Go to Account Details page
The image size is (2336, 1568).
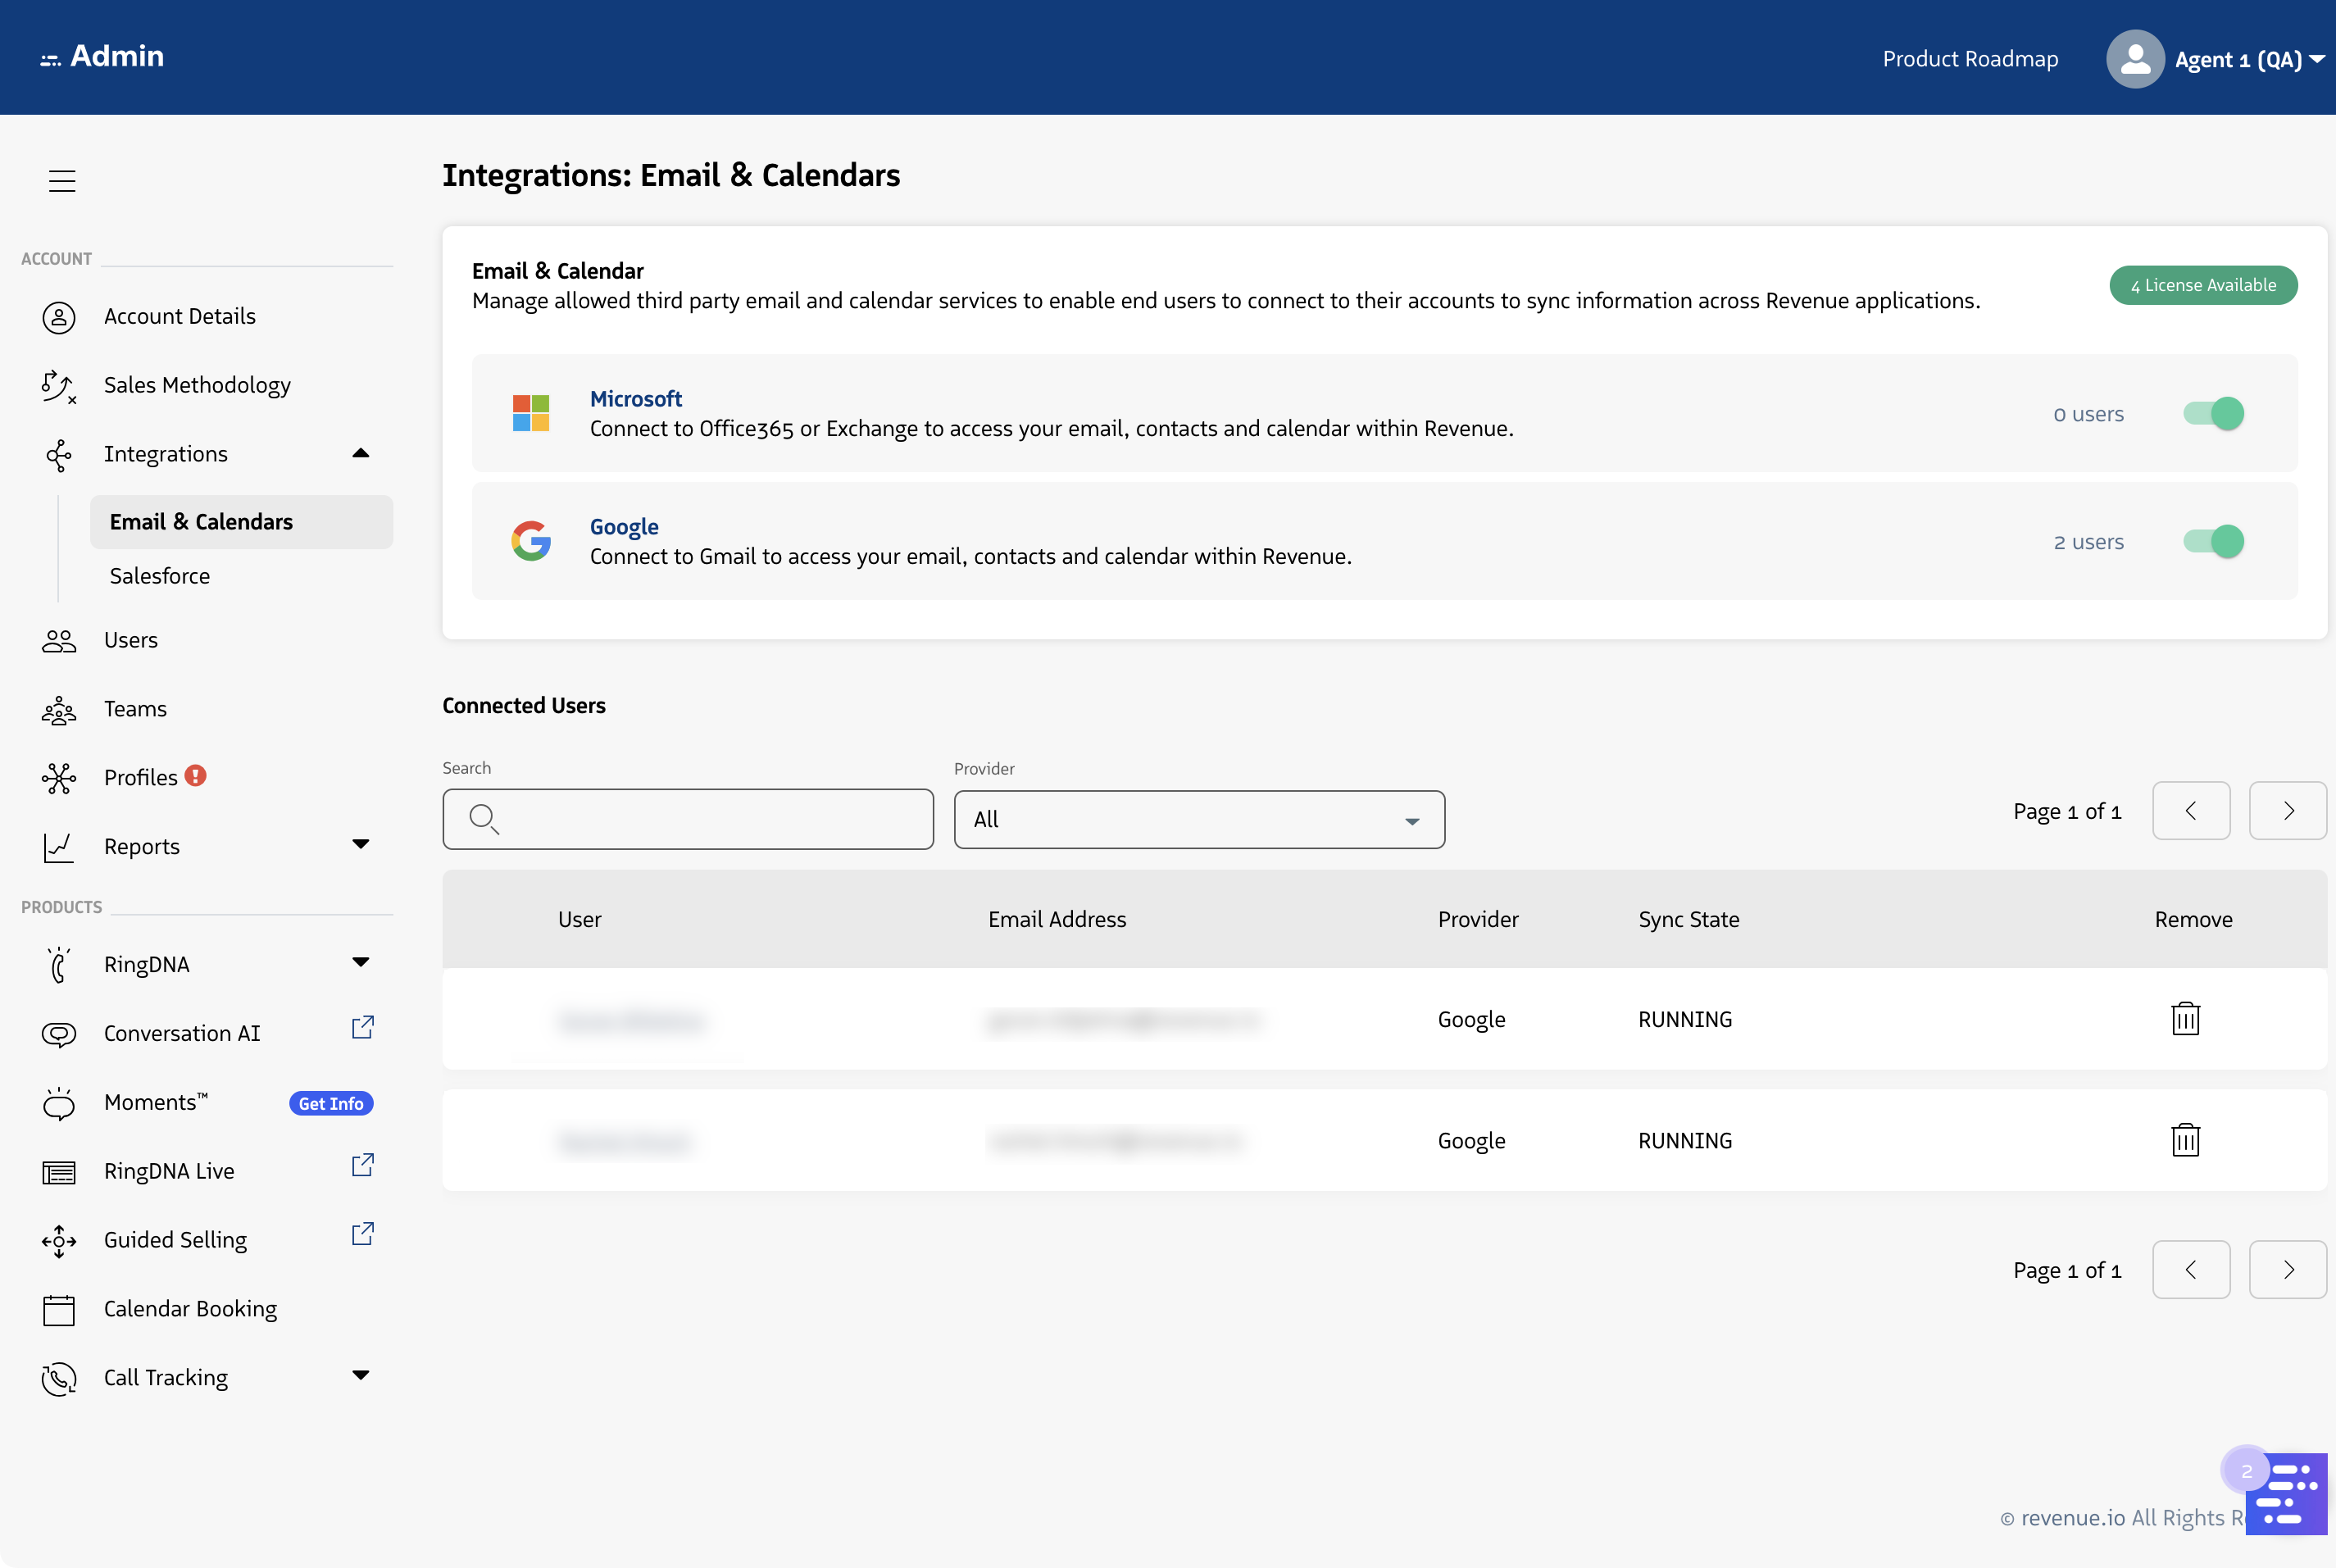pos(180,316)
